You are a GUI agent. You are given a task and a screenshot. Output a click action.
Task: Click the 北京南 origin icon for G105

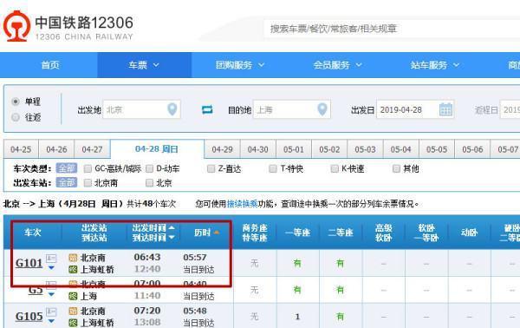[x=73, y=311]
